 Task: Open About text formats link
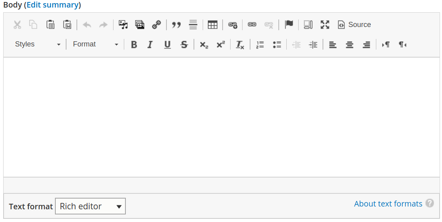388,204
